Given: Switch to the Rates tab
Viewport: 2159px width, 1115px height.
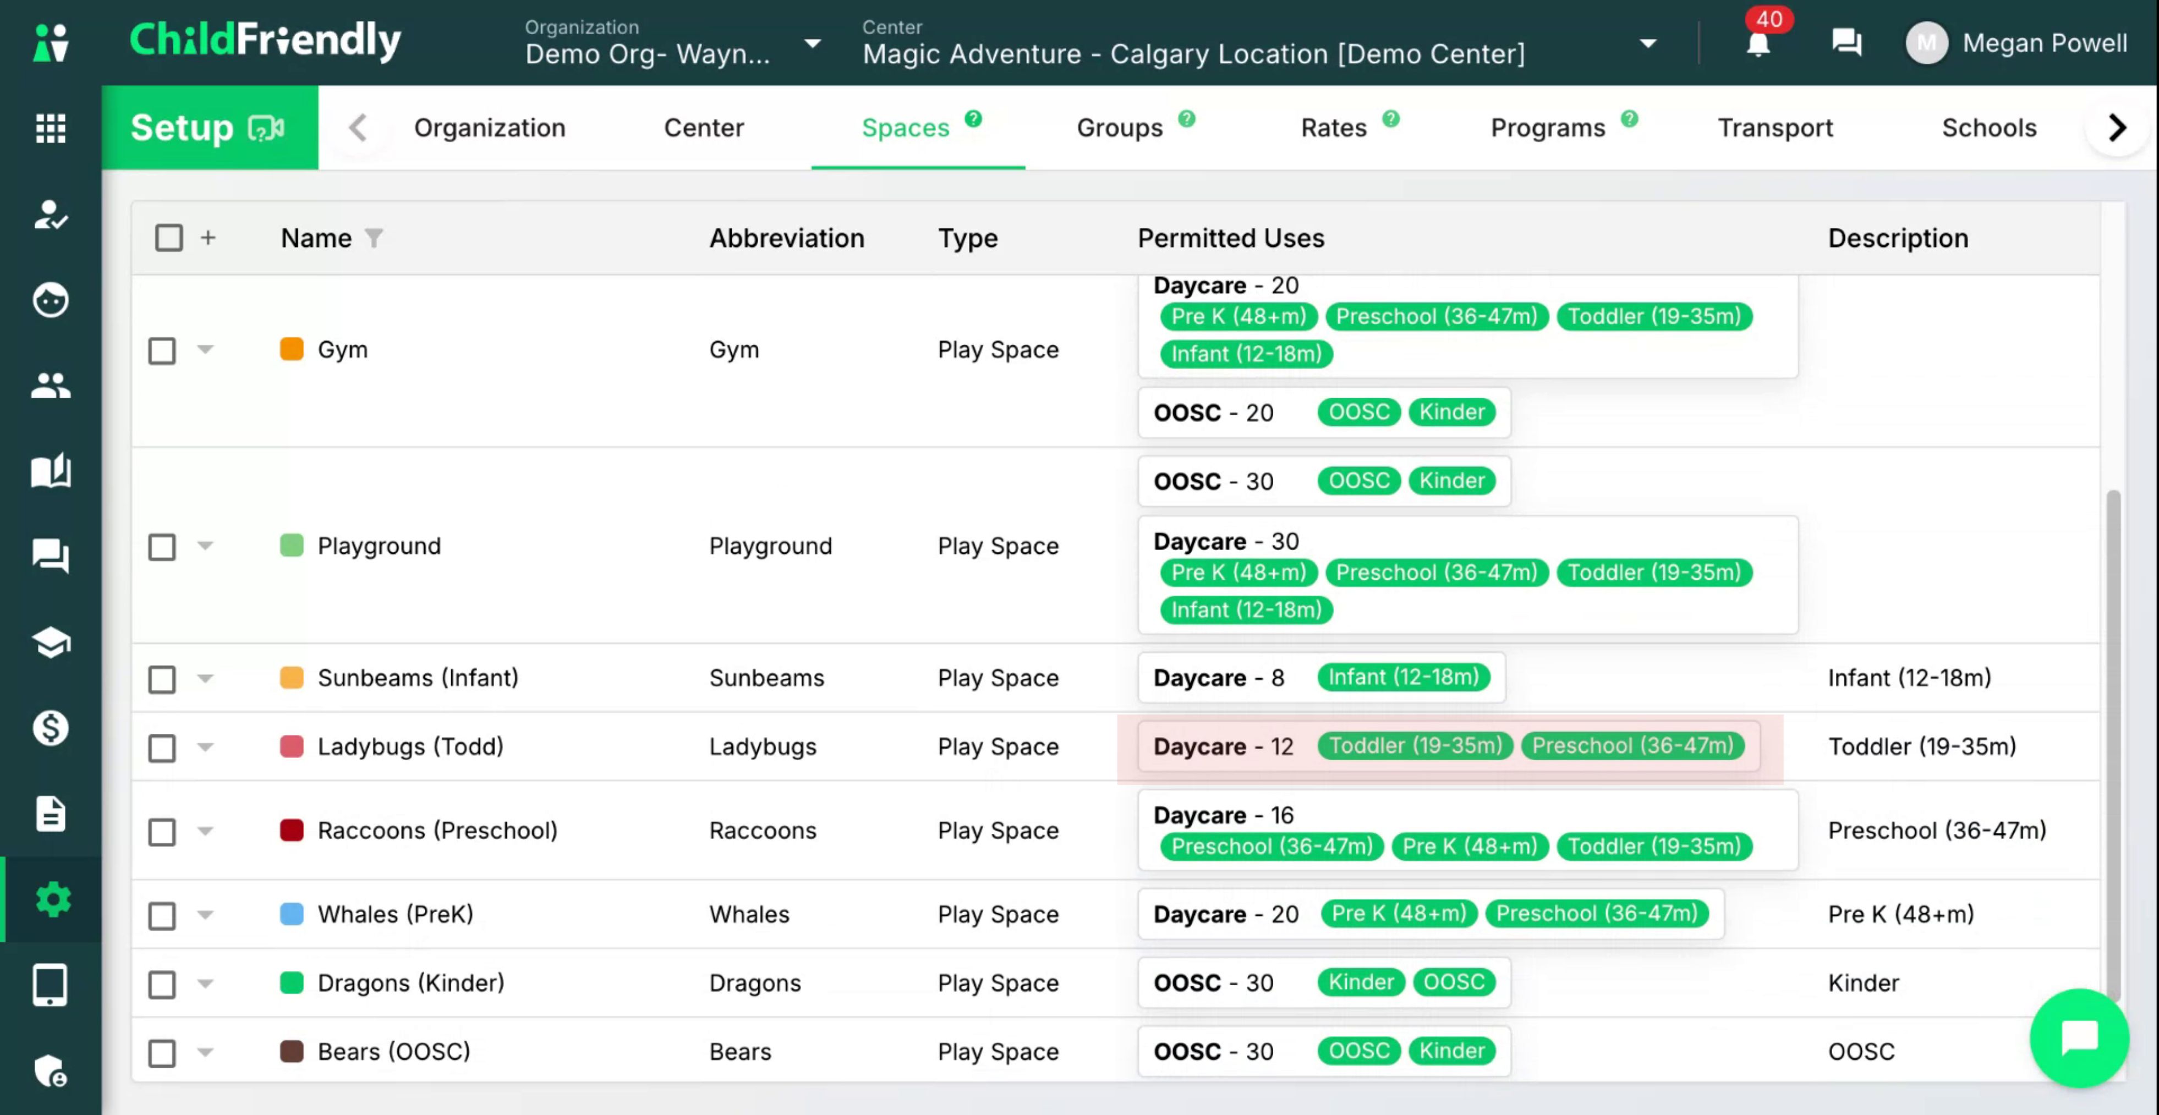Looking at the screenshot, I should (1334, 127).
